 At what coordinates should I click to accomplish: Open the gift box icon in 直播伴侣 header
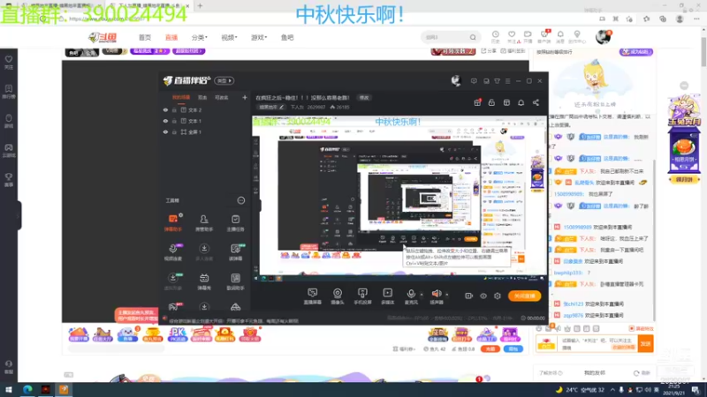(477, 102)
